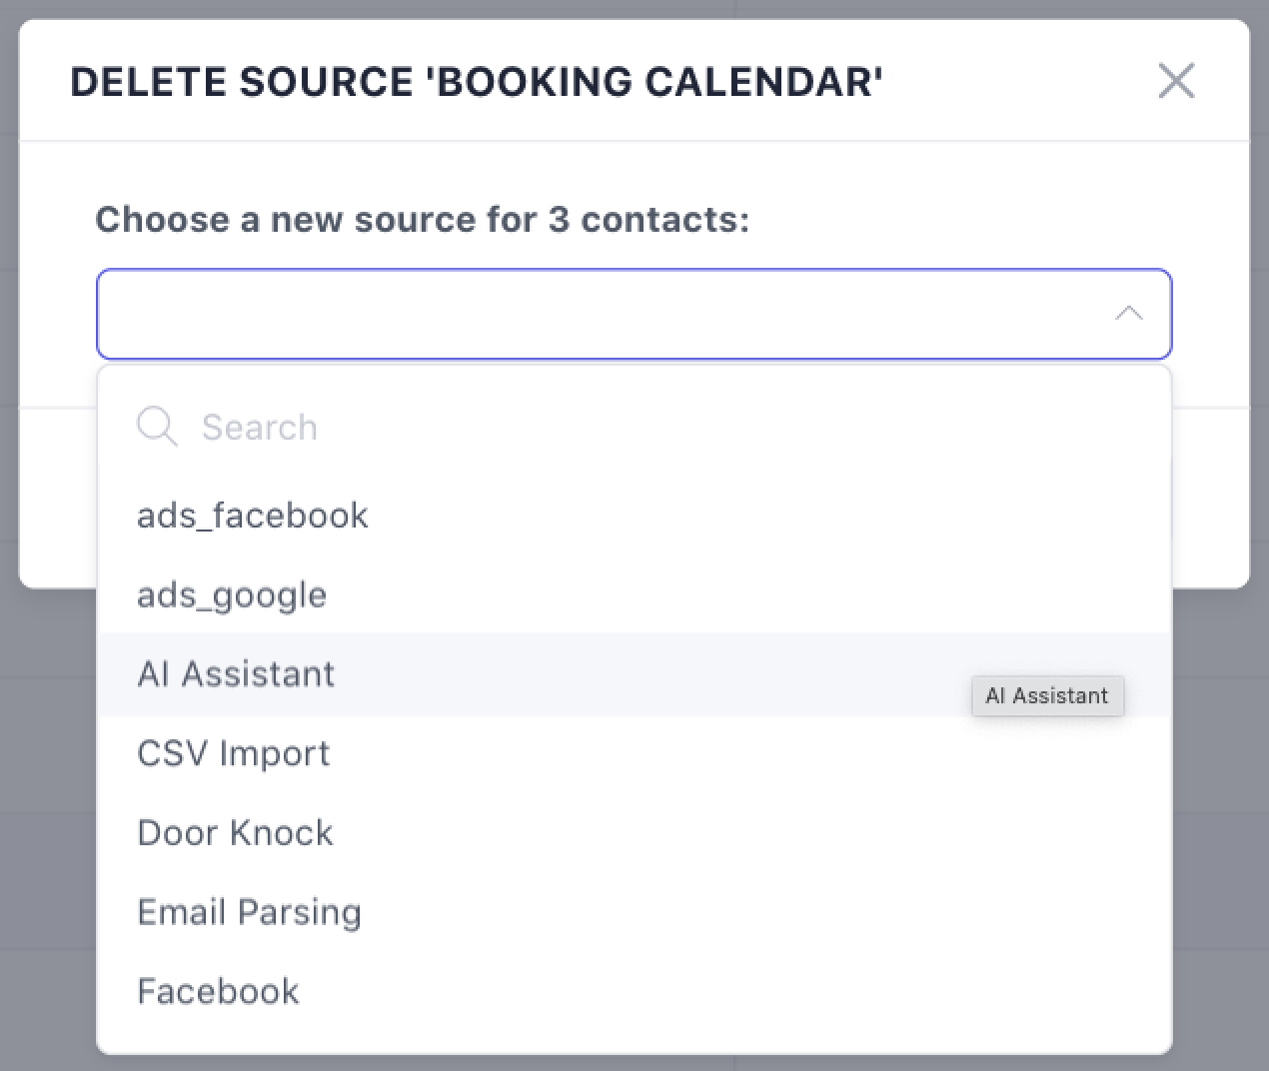
Task: Select ads_facebook as the new source
Action: (x=253, y=516)
